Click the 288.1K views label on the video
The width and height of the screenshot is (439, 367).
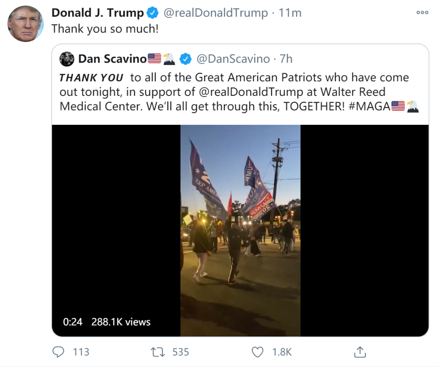pyautogui.click(x=121, y=322)
